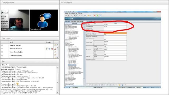Expand 2.2 Cabinet Configuration tree node
169x95 pixels.
tap(65, 27)
